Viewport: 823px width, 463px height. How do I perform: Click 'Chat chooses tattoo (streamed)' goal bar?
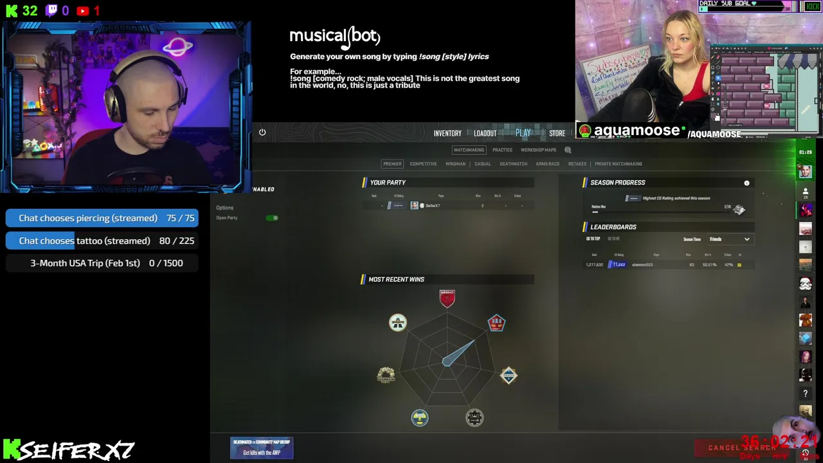coord(102,241)
